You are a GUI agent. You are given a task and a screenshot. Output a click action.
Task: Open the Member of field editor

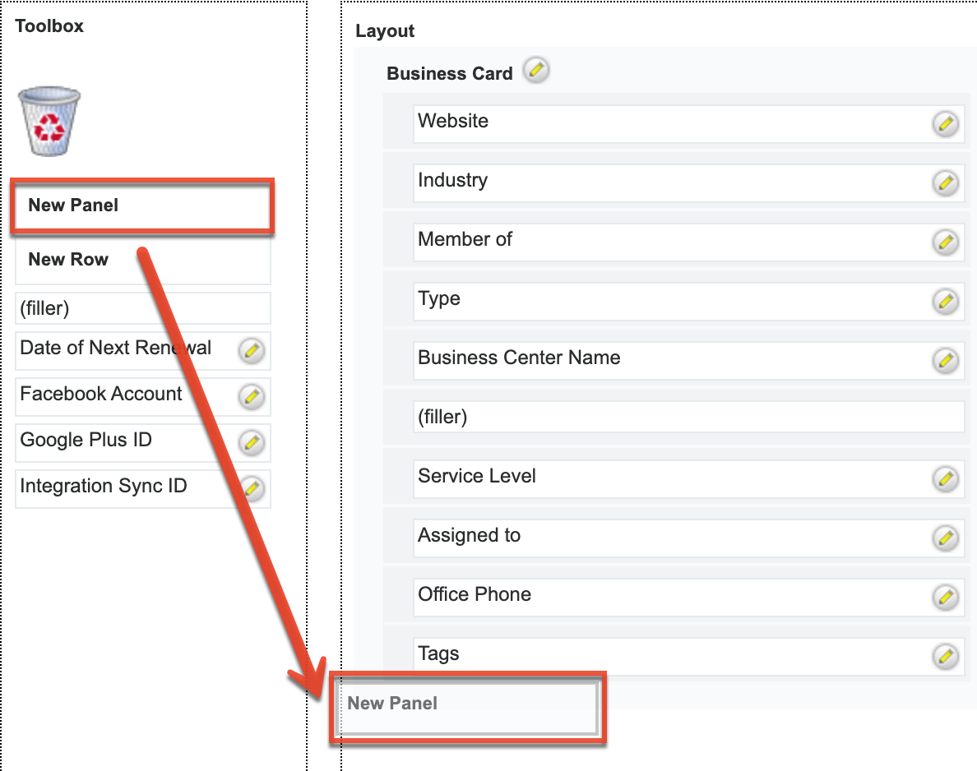click(945, 242)
